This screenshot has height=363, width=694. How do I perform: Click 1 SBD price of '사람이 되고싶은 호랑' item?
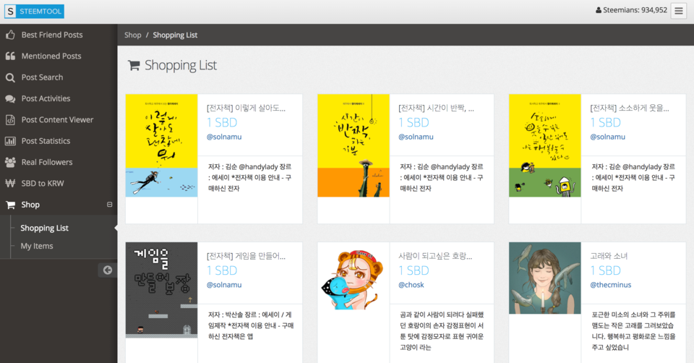pyautogui.click(x=414, y=270)
